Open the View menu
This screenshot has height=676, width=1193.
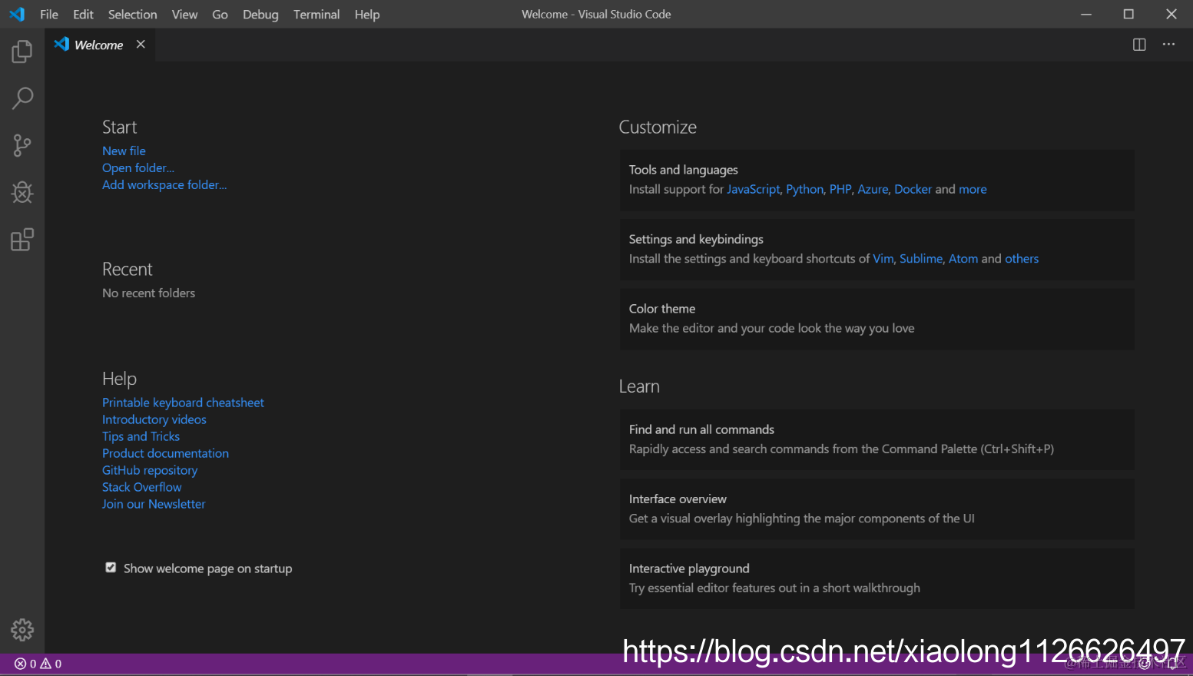[184, 15]
